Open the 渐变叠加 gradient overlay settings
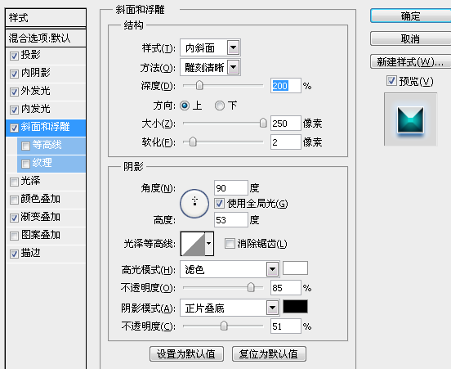This screenshot has width=451, height=369. [x=41, y=217]
